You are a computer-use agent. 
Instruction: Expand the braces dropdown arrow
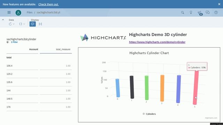click(24, 24)
